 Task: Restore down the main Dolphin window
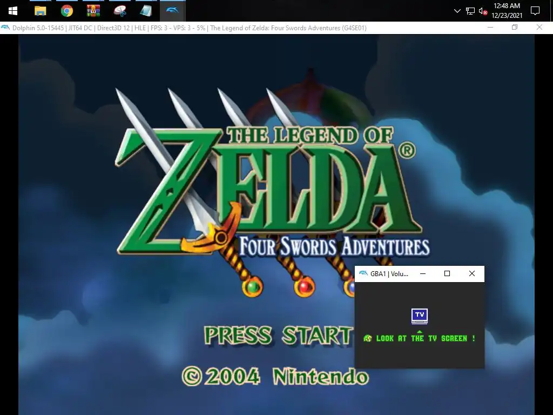(515, 27)
